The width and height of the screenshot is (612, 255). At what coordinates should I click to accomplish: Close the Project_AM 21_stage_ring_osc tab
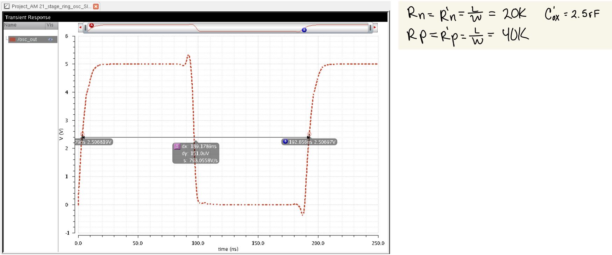click(x=96, y=6)
